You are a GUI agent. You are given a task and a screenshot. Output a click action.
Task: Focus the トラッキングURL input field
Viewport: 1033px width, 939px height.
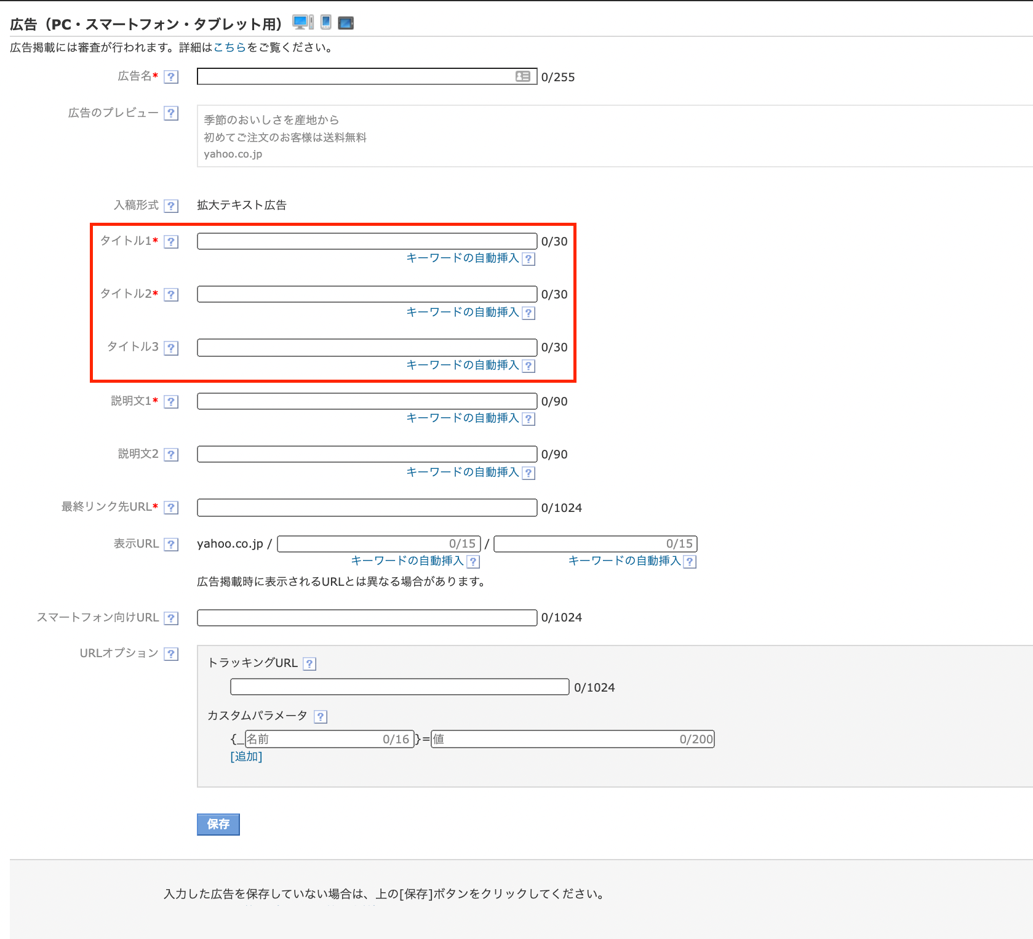click(400, 687)
